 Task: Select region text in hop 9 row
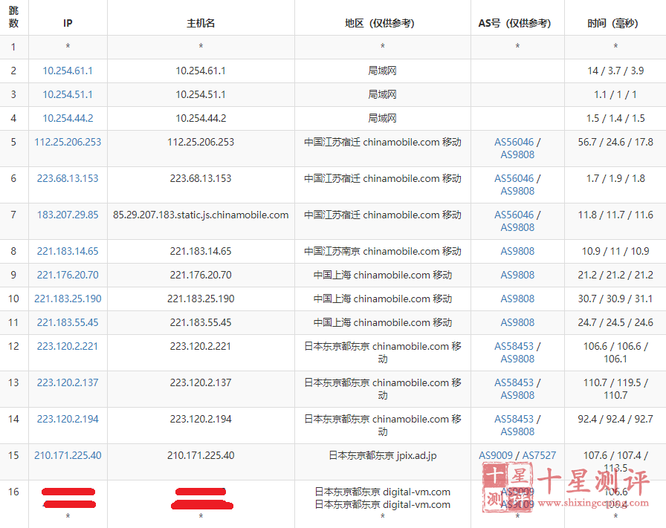pos(382,276)
